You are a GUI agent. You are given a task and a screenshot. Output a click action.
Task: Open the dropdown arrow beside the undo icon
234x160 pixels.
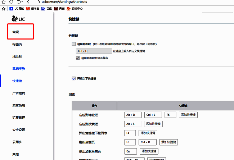(x=22, y=2)
